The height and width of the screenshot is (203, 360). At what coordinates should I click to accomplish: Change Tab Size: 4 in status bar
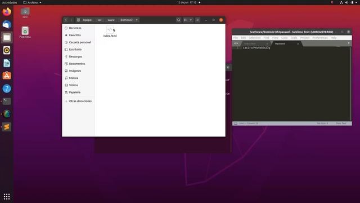(322, 123)
